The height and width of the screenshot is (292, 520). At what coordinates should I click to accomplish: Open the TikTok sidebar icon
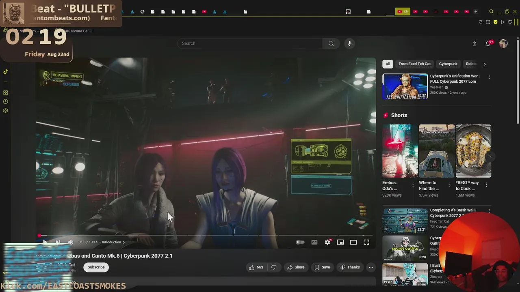coord(5,72)
